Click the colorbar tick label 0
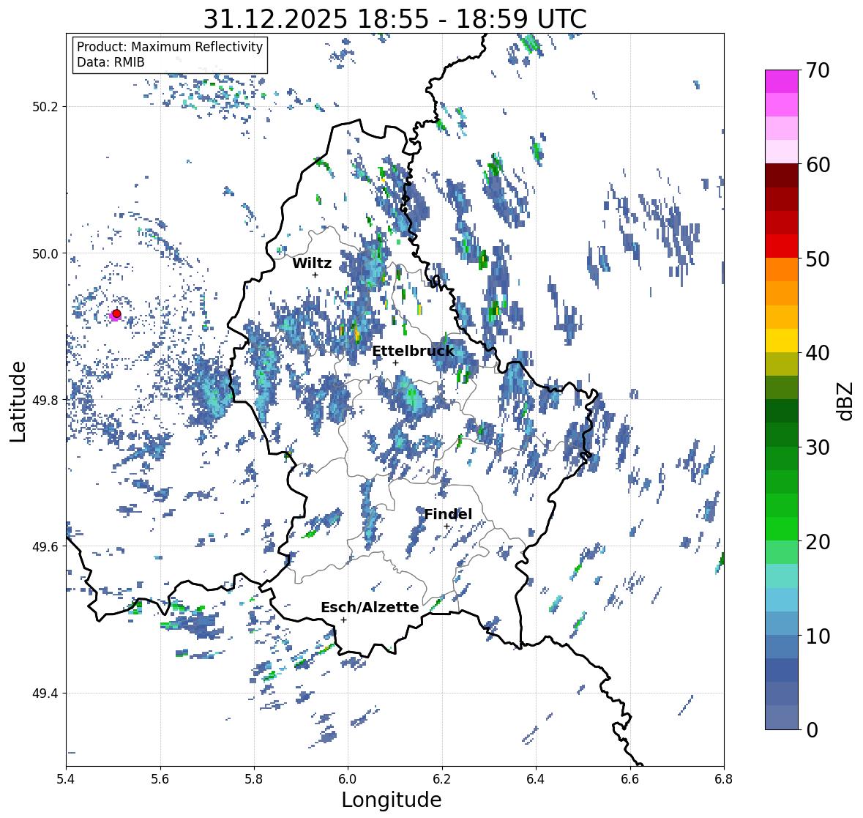Viewport: 863px width, 818px height. (x=812, y=730)
